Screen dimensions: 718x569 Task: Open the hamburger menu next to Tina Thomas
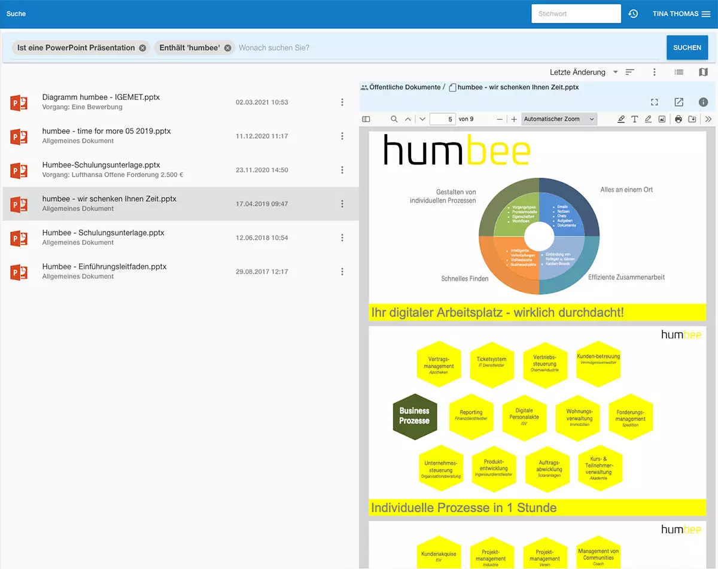[706, 14]
